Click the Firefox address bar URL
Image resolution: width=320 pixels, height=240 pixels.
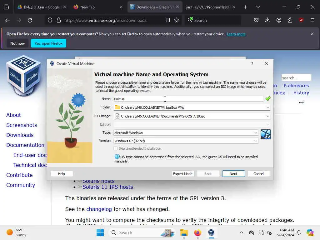pos(106,20)
